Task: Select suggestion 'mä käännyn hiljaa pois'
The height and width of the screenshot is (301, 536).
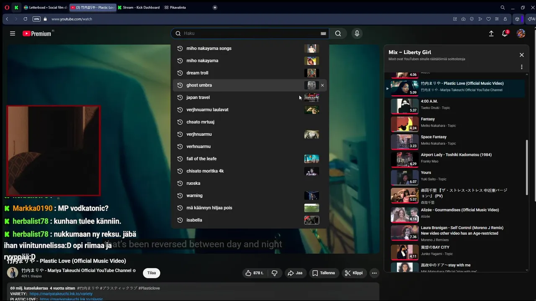Action: point(250,208)
